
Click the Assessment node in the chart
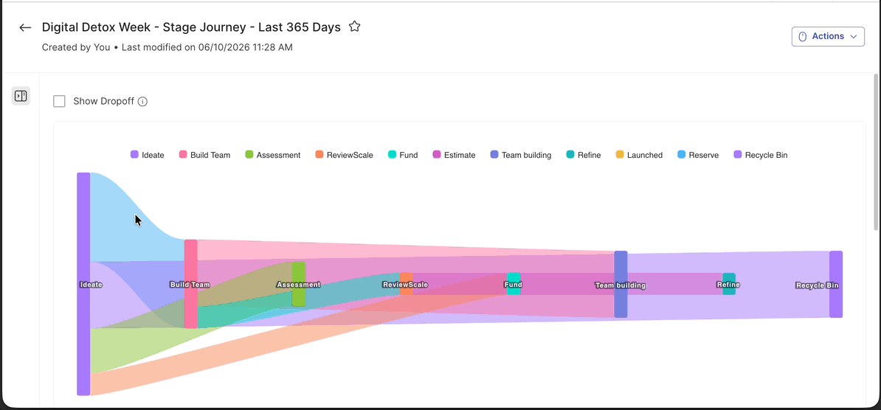[x=298, y=284]
